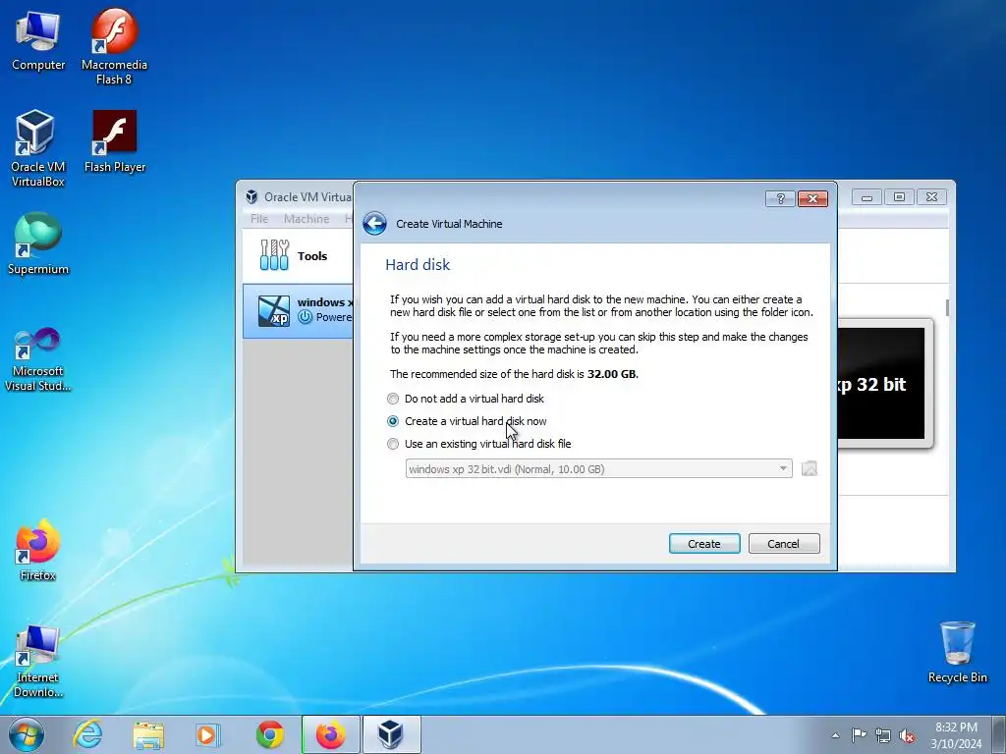Screen dimensions: 1006x754
Task: Click the help question mark button in dialog
Action: 780,198
